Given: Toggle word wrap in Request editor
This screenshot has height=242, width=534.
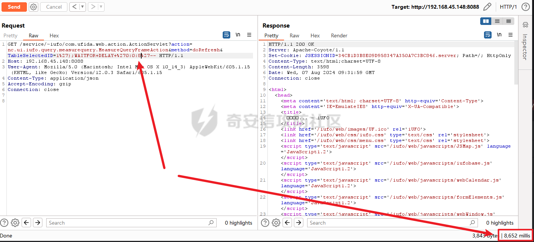Looking at the screenshot, I should pos(226,35).
